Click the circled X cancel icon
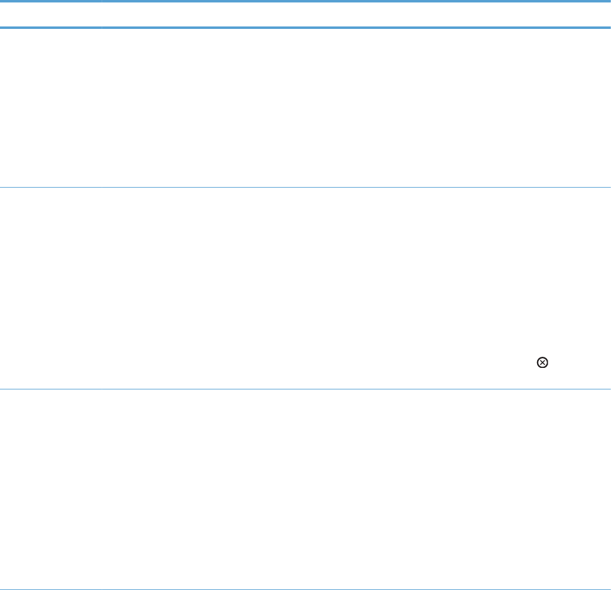The width and height of the screenshot is (611, 590). (x=542, y=363)
